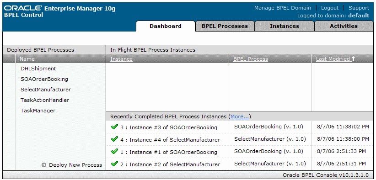
Task: Click the arrow icon beside Deploy New Process
Action: coord(43,165)
